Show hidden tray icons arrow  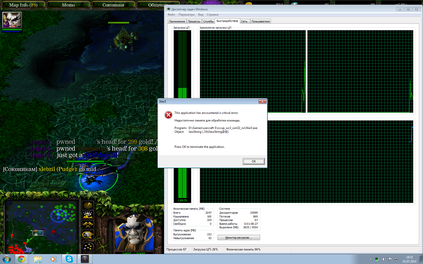[x=370, y=259]
